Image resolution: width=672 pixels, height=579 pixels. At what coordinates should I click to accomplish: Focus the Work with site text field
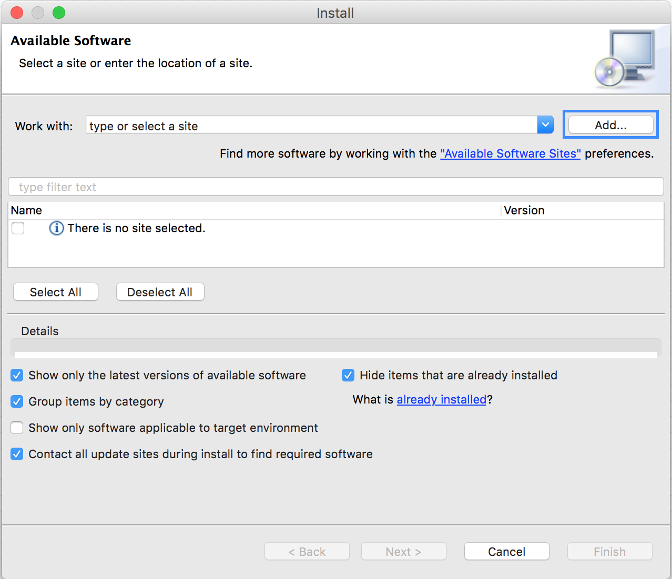click(311, 126)
